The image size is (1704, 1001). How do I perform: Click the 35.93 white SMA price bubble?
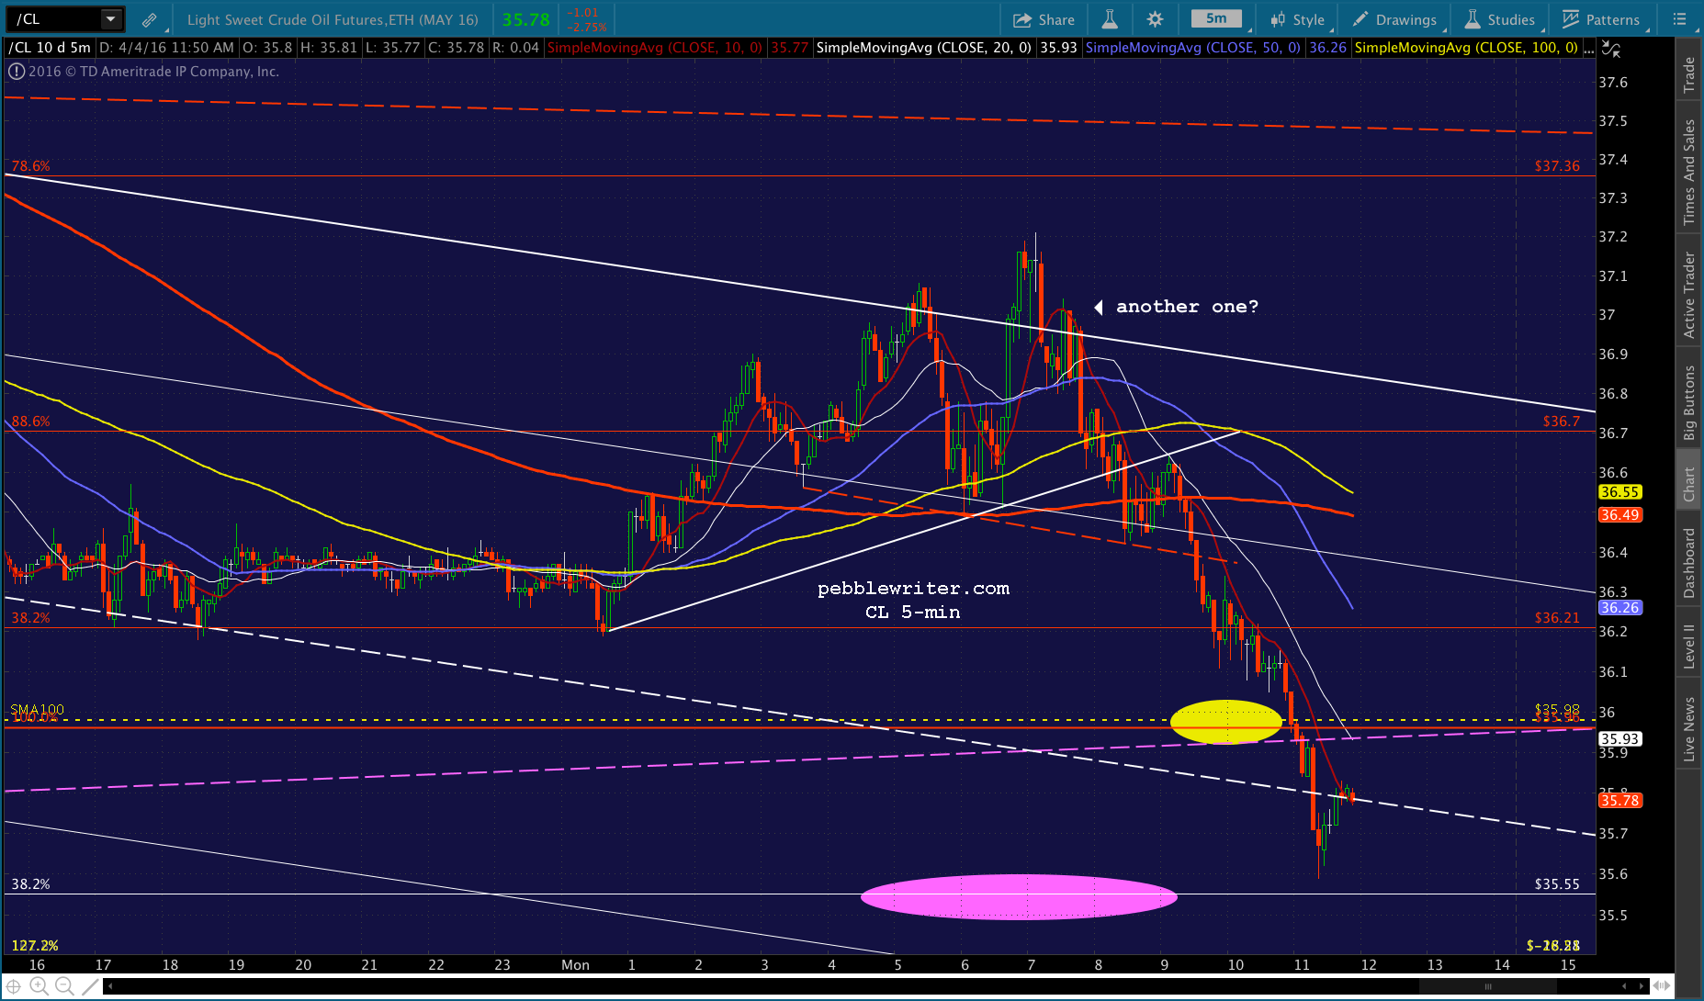(1619, 739)
